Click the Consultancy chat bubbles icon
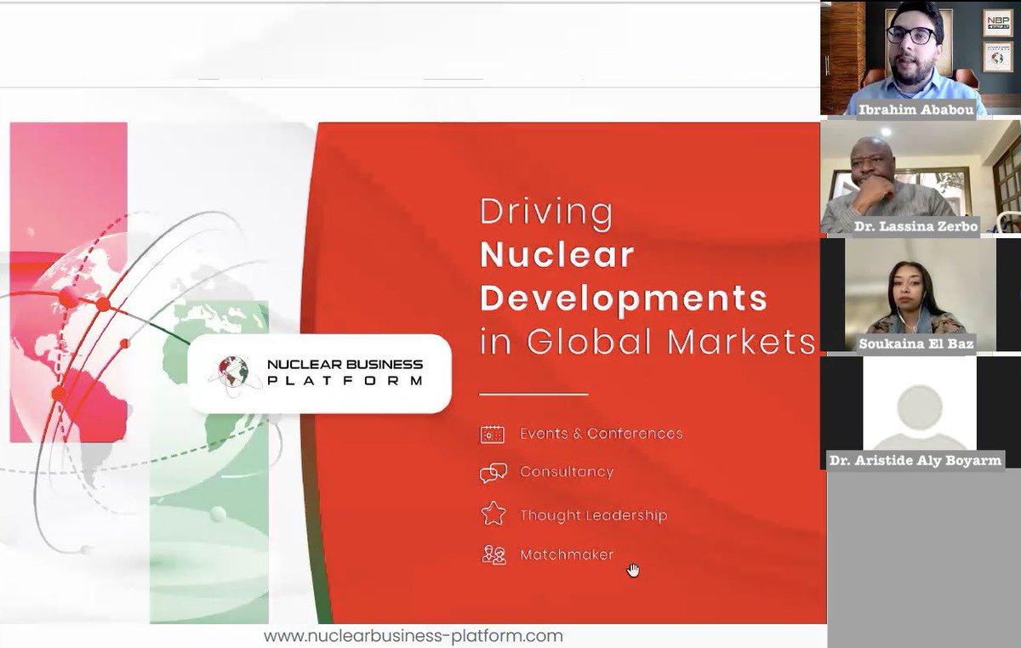The height and width of the screenshot is (648, 1021). click(x=493, y=473)
